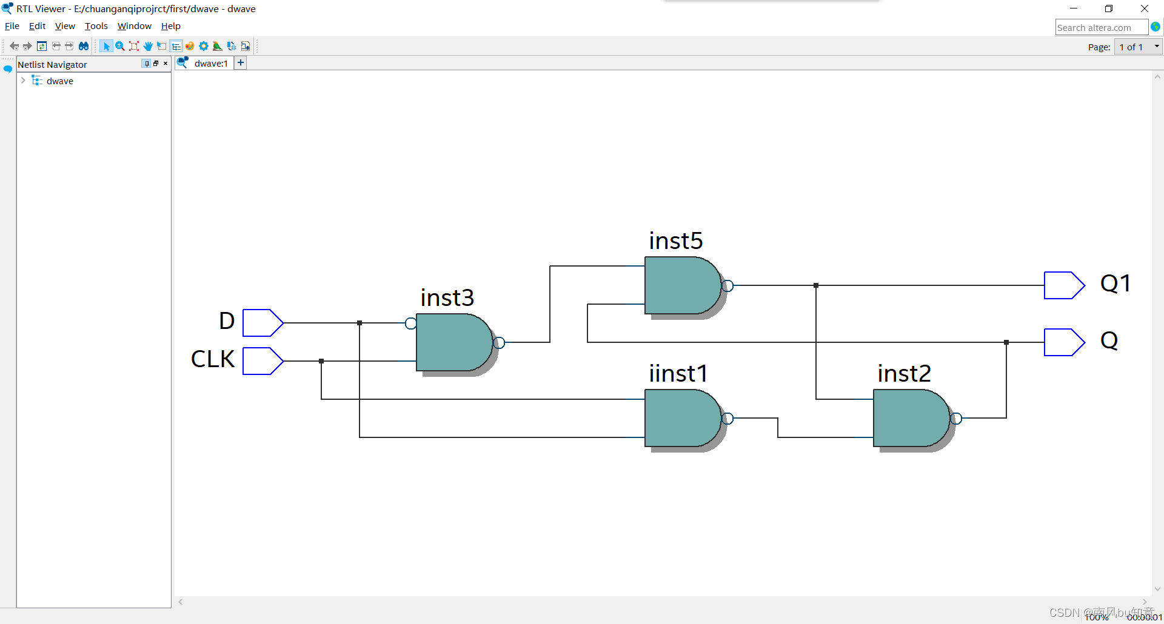Click the blue export schematic icon
This screenshot has height=624, width=1164.
pos(232,46)
